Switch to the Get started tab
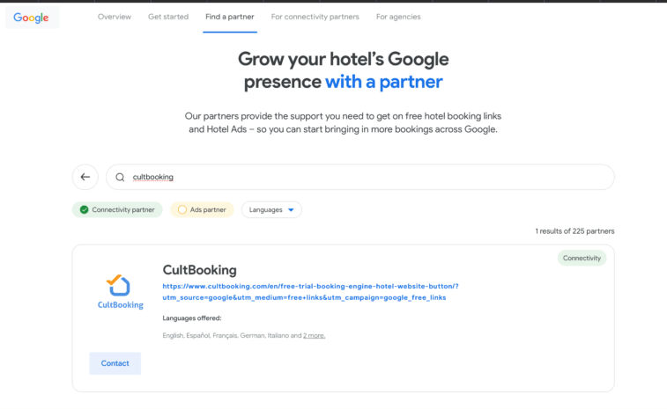The height and width of the screenshot is (409, 667). (x=168, y=17)
